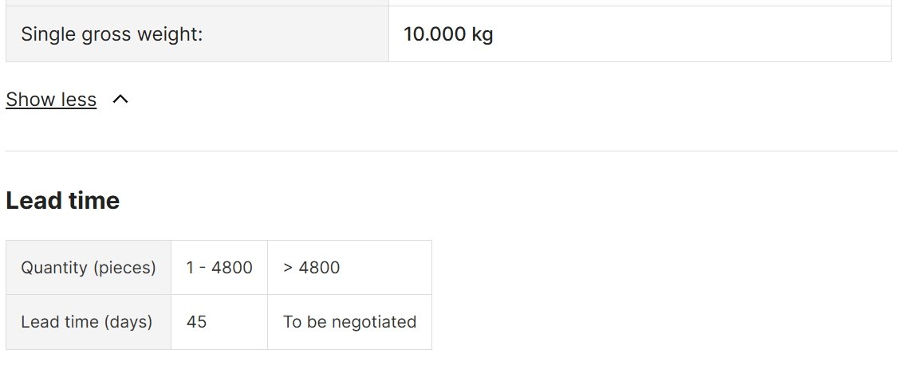Collapse details with the upward chevron icon
Image resolution: width=898 pixels, height=373 pixels.
[120, 100]
